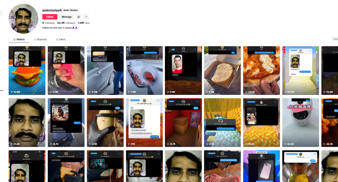View the 62.4K Followers list
The height and width of the screenshot is (182, 338).
click(66, 23)
